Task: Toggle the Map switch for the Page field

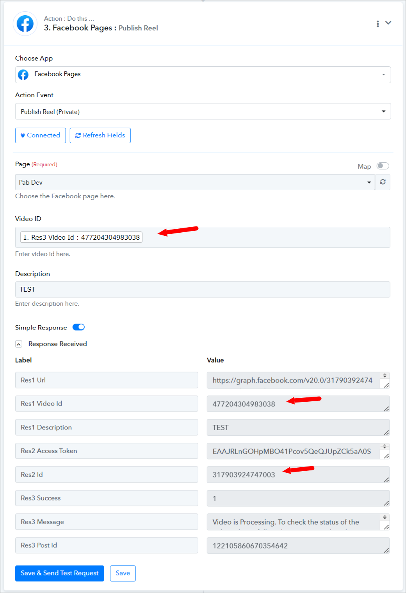Action: 383,166
